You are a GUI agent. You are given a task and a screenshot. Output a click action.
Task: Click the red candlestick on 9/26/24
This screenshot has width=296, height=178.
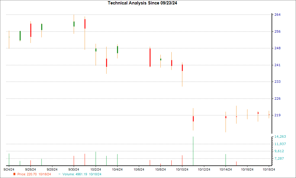tap(30, 30)
